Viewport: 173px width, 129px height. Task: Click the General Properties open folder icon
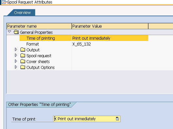click(x=16, y=32)
